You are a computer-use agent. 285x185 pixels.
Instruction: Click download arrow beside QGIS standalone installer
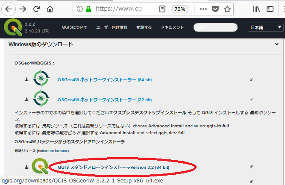pyautogui.click(x=27, y=167)
